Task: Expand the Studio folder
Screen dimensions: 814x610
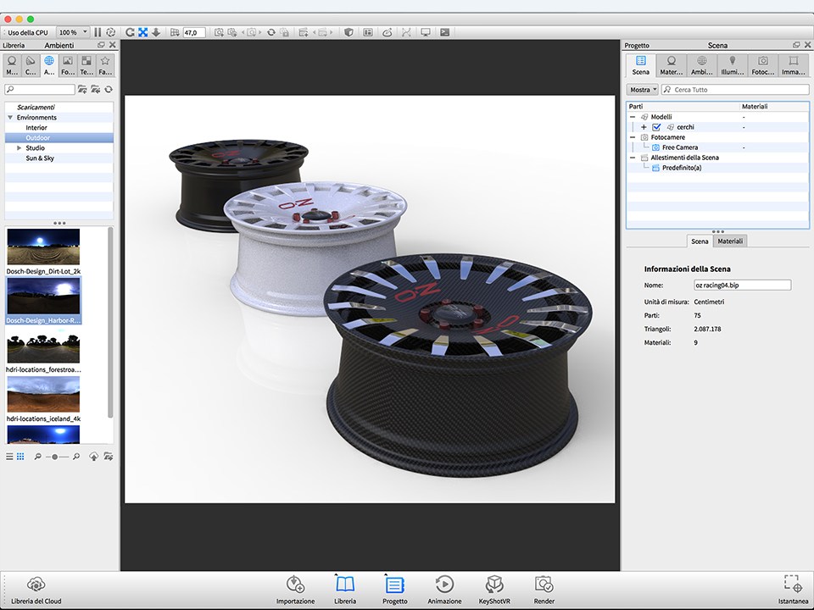Action: [19, 148]
